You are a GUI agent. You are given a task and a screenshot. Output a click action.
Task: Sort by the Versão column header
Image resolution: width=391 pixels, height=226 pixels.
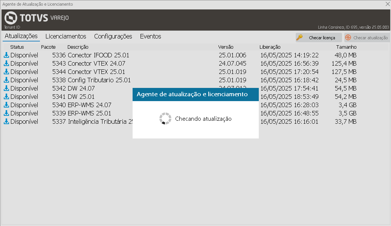[x=226, y=47]
